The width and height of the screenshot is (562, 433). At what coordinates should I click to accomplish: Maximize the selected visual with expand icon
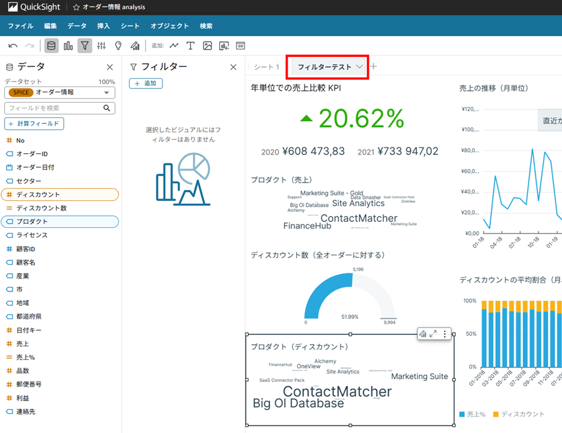[x=433, y=334]
